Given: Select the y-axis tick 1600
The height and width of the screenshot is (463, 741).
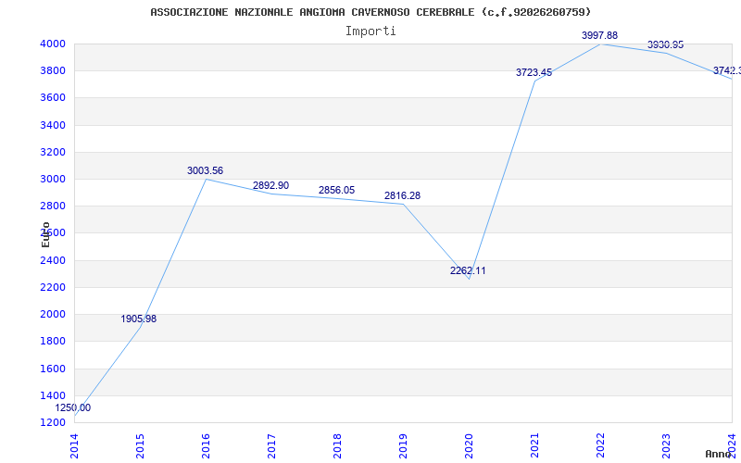Looking at the screenshot, I should point(53,369).
